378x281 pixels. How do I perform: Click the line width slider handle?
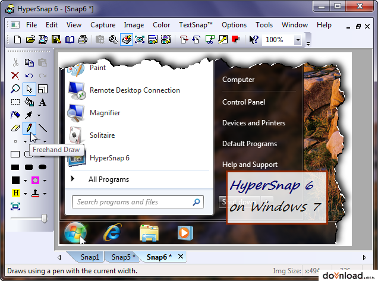44,219
